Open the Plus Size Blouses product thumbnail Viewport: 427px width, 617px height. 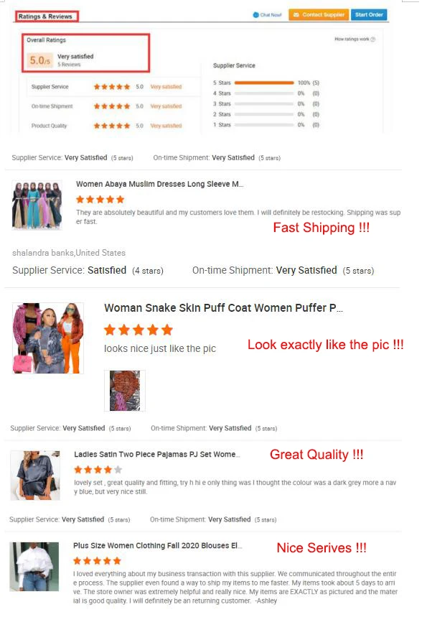34,567
